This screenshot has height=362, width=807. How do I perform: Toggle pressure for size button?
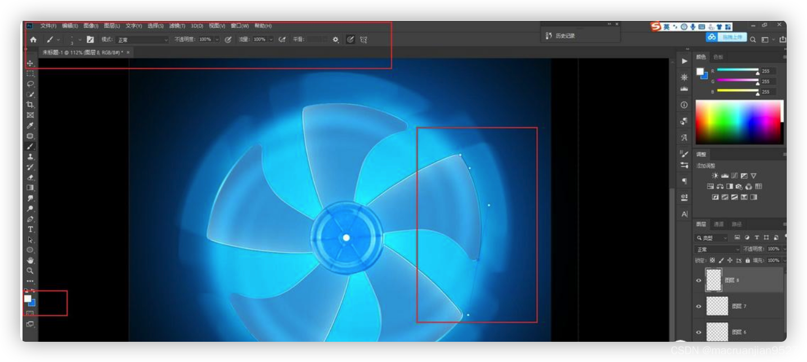tap(350, 40)
